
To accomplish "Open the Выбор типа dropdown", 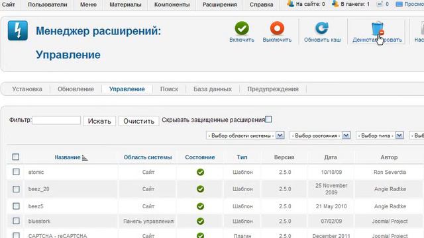I will click(x=380, y=135).
